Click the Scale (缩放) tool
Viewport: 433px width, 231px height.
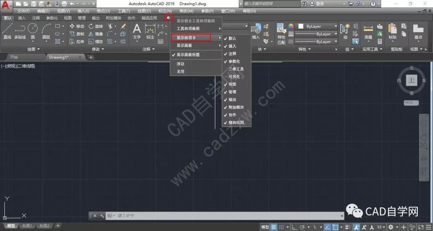[x=96, y=42]
